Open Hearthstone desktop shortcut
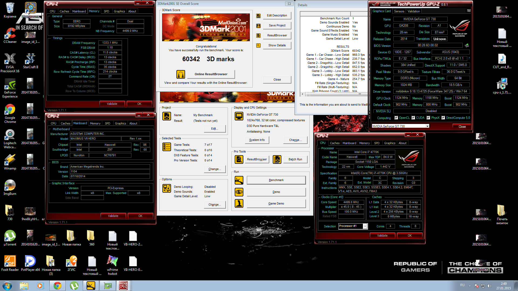 (x=30, y=10)
